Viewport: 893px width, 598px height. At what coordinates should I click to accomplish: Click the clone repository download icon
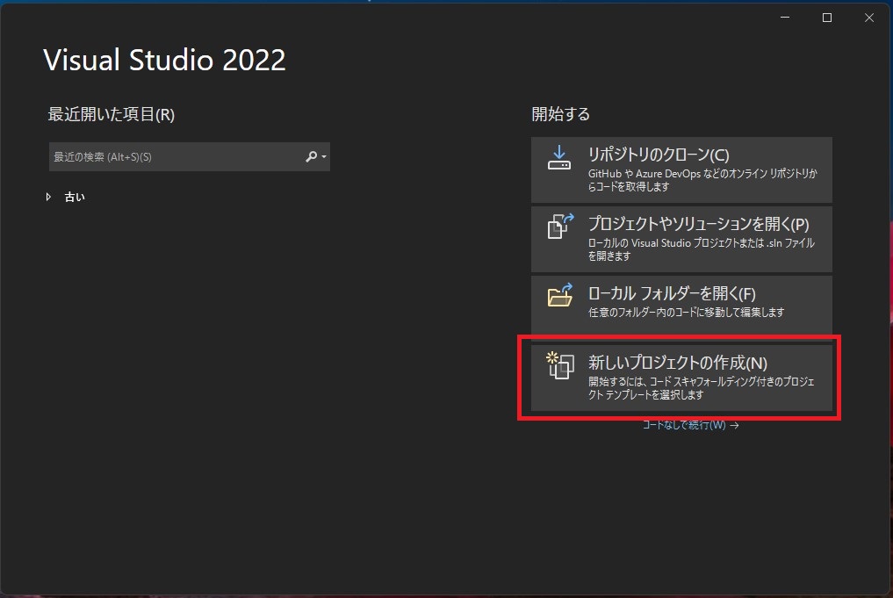[558, 158]
